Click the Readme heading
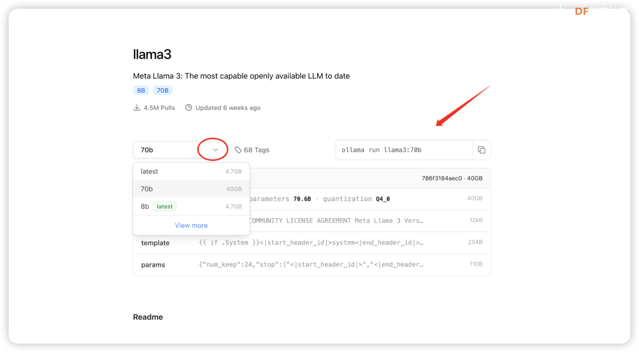The image size is (639, 352). pyautogui.click(x=148, y=317)
